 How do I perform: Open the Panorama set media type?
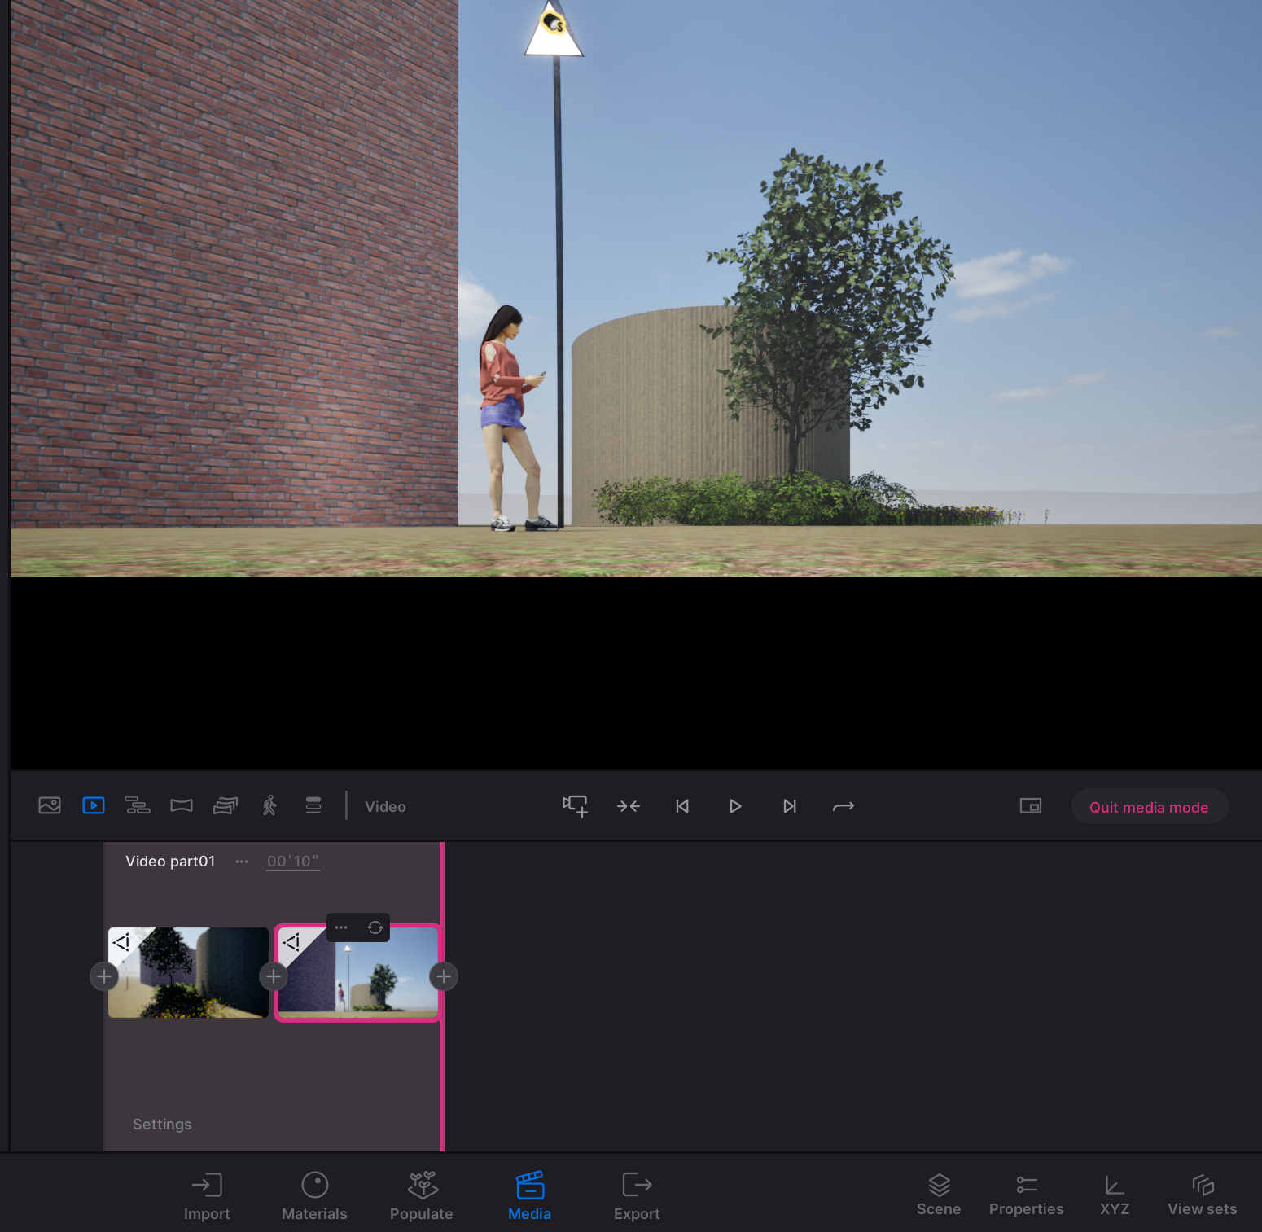tap(226, 806)
